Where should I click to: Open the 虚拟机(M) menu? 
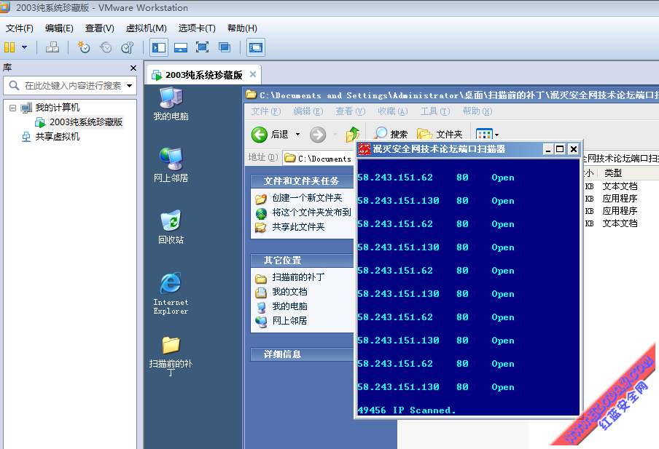click(x=147, y=28)
